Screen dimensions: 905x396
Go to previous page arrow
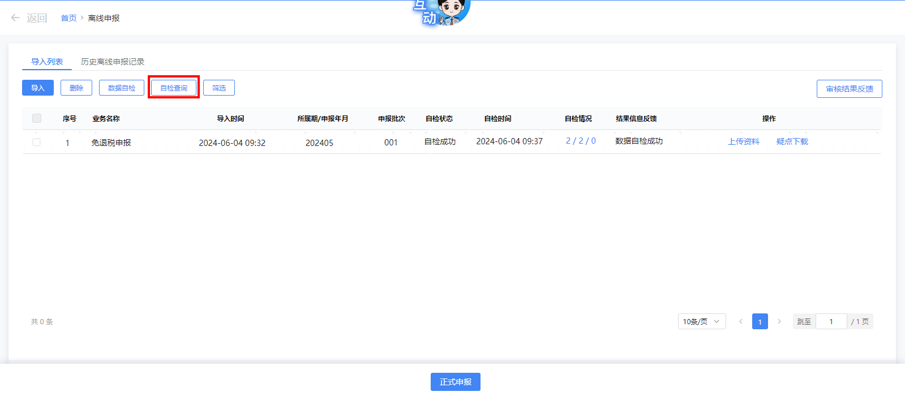pyautogui.click(x=740, y=321)
